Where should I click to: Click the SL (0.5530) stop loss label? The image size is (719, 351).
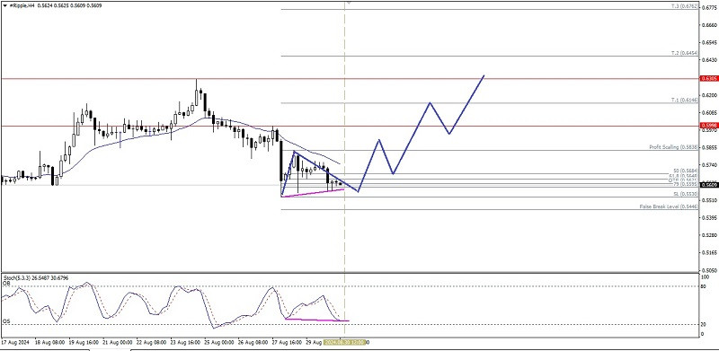(x=686, y=194)
